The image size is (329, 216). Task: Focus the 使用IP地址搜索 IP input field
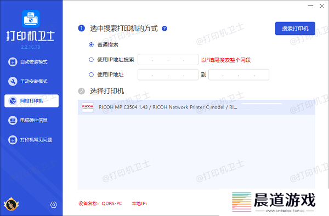(168, 60)
